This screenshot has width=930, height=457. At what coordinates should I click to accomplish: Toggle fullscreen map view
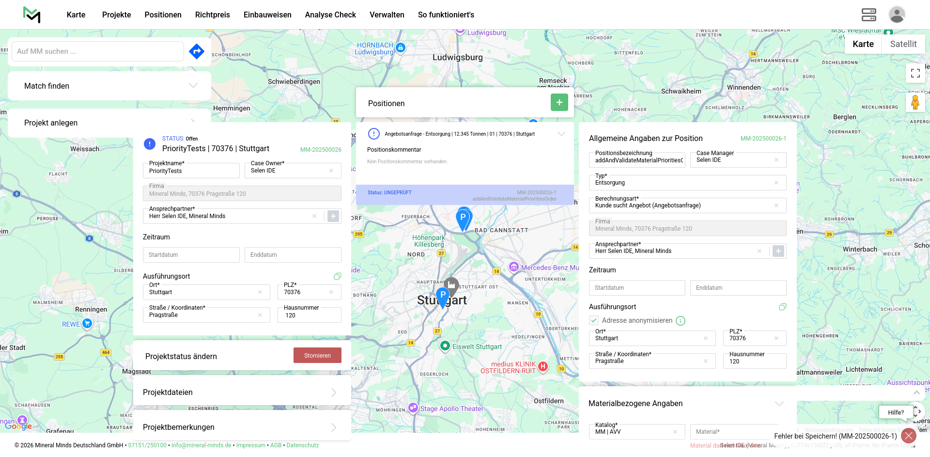(x=915, y=73)
